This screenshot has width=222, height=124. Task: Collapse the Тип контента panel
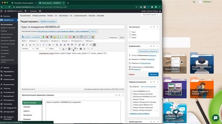click(x=157, y=27)
